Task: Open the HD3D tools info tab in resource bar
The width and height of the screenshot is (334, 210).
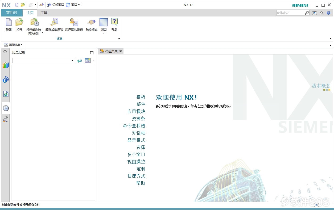Action: [x=6, y=79]
